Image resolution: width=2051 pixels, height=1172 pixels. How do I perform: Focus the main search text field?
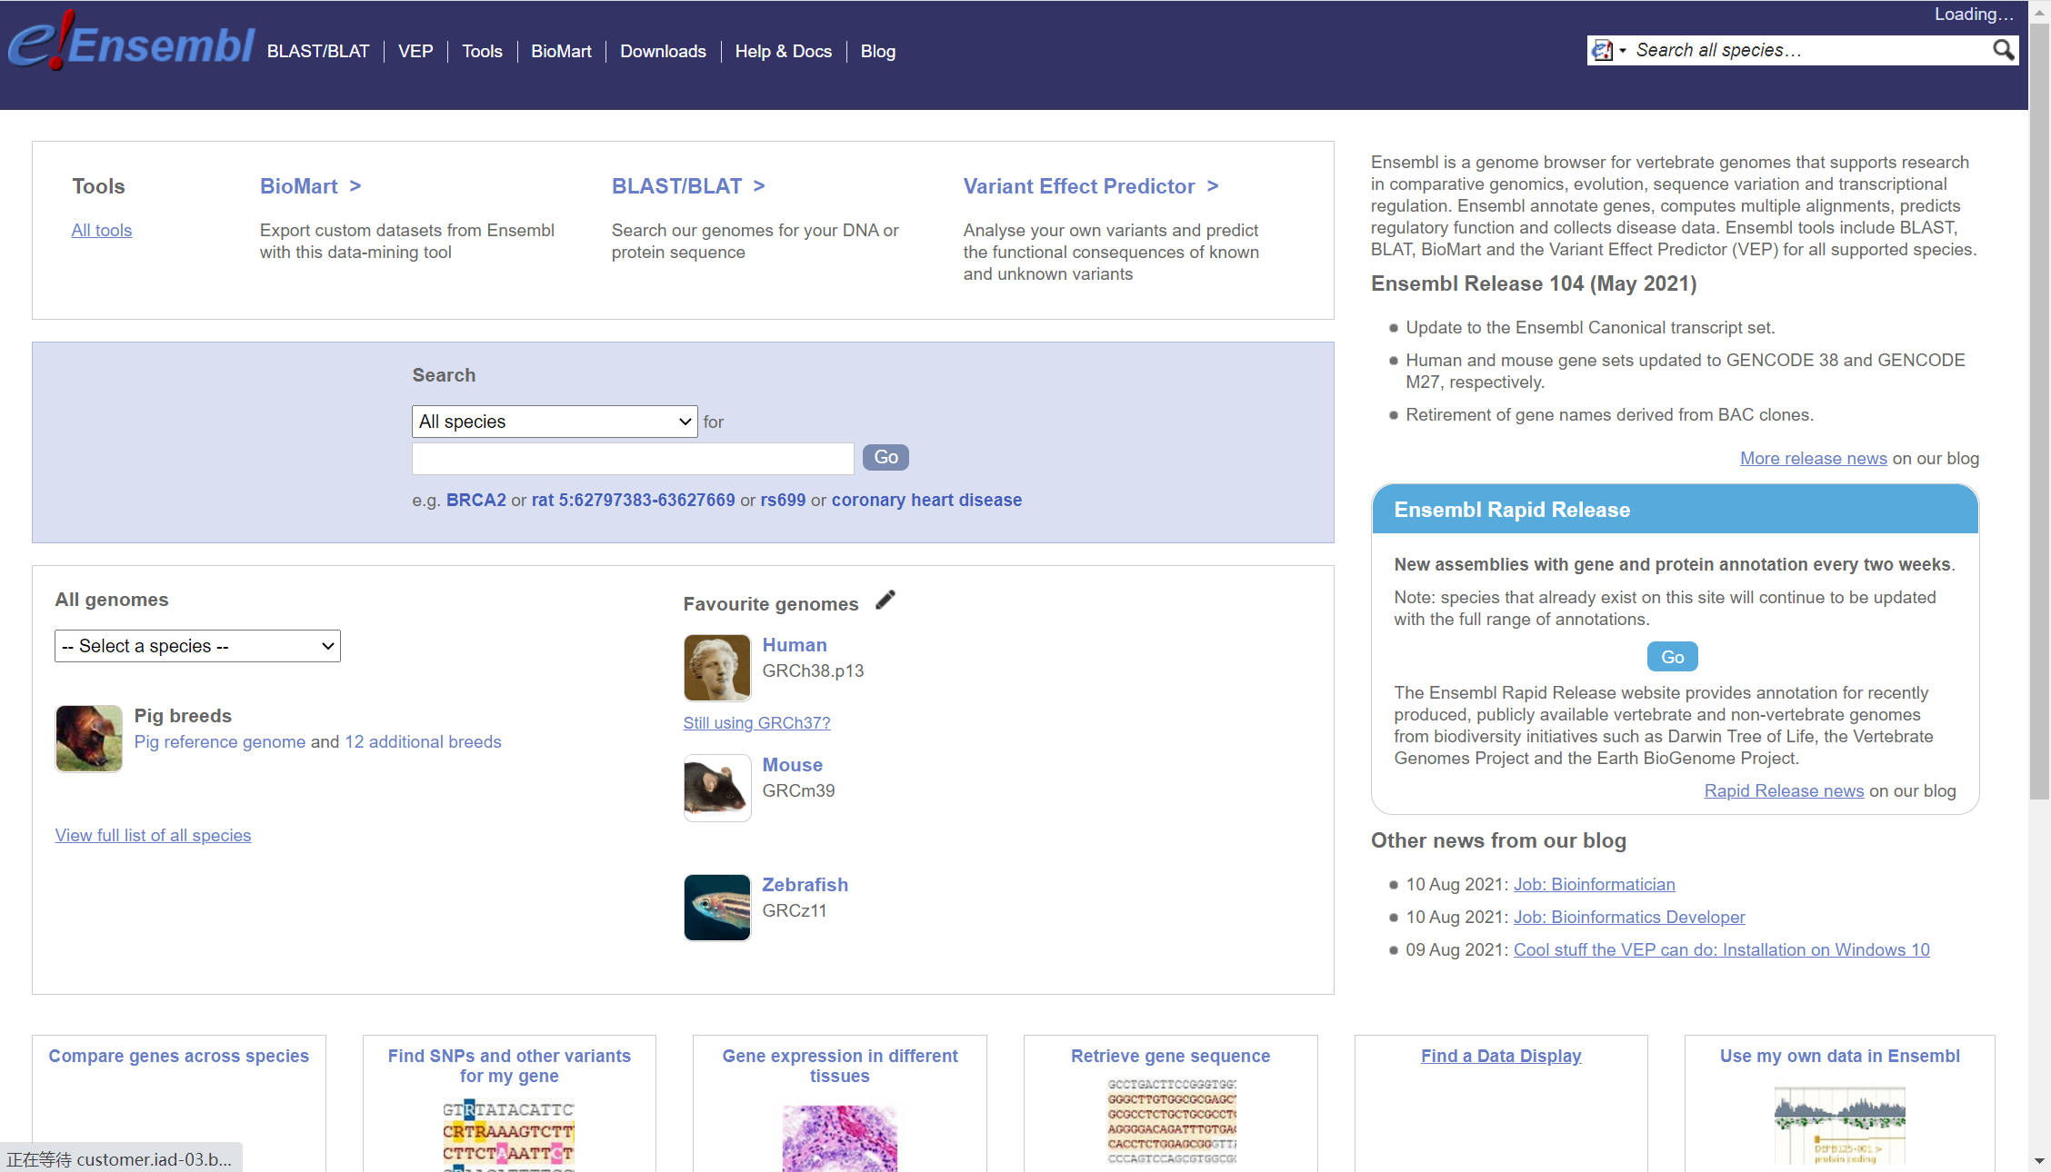pyautogui.click(x=633, y=458)
